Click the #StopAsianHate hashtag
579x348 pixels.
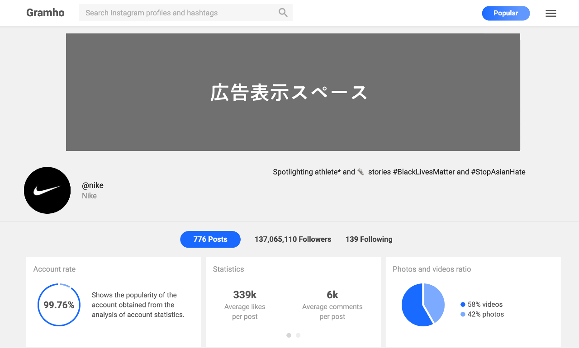click(498, 172)
